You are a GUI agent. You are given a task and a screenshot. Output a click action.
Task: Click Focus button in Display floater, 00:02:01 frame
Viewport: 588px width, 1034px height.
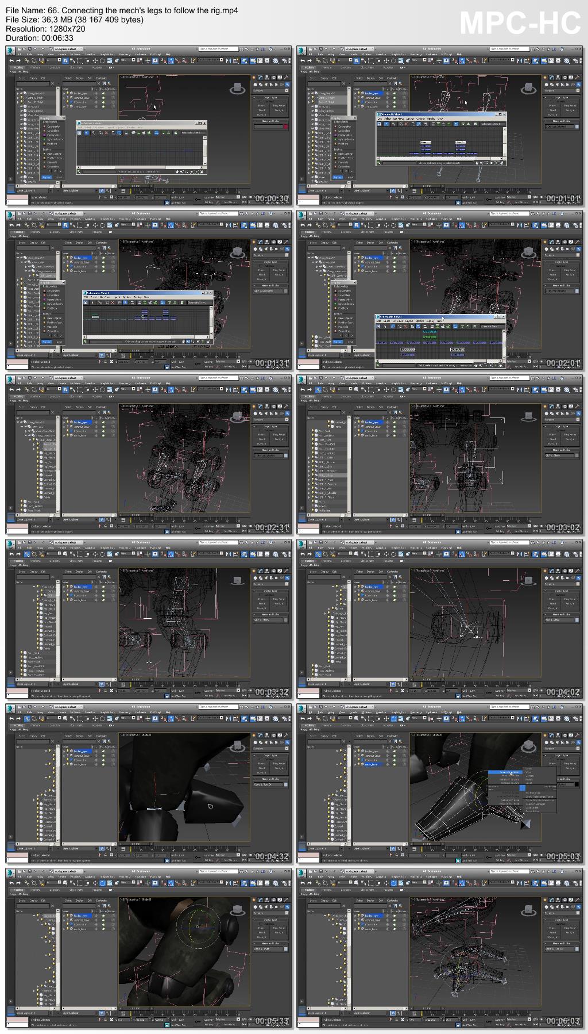pos(350,342)
